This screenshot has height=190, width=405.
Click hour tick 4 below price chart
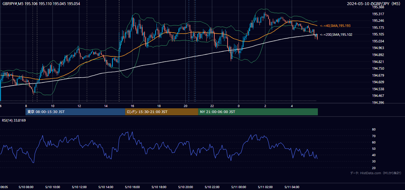point(292,106)
